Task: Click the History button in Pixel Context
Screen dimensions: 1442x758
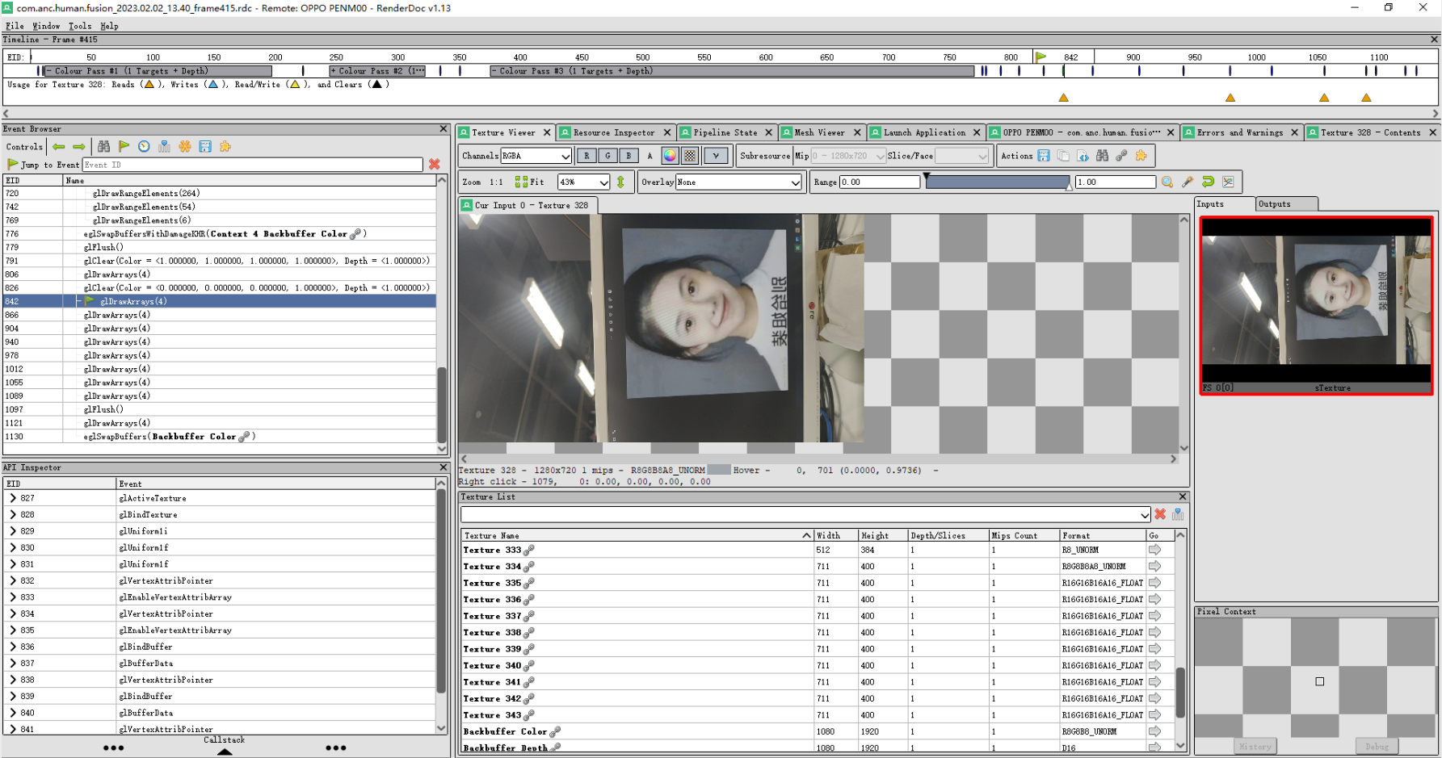Action: pos(1255,747)
